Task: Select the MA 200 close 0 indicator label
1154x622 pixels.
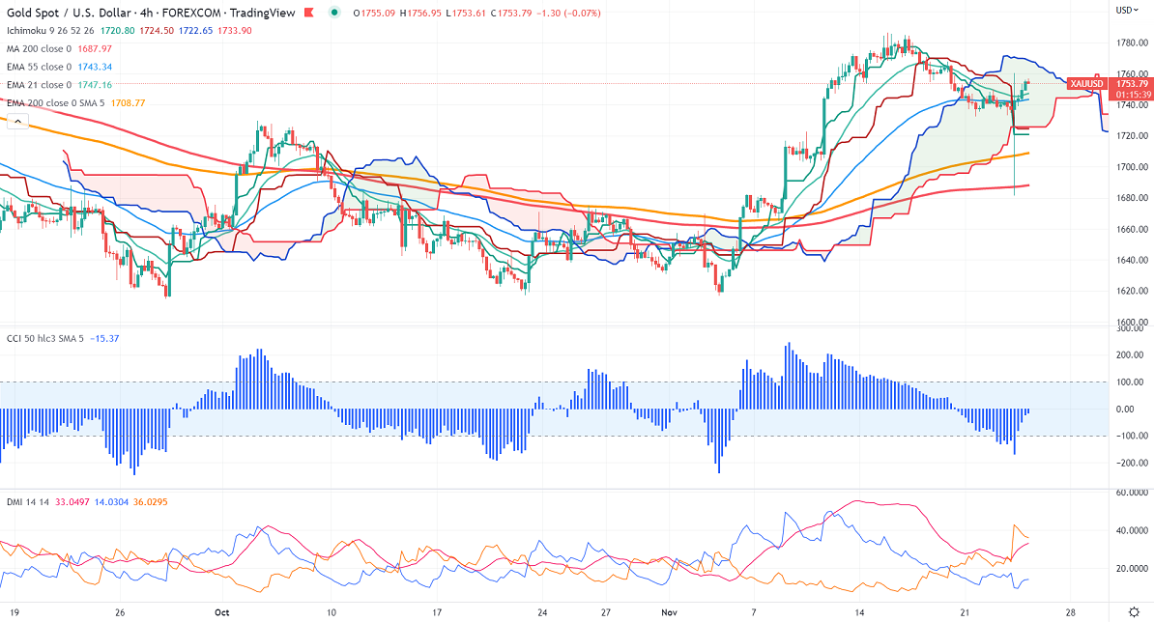Action: coord(39,48)
